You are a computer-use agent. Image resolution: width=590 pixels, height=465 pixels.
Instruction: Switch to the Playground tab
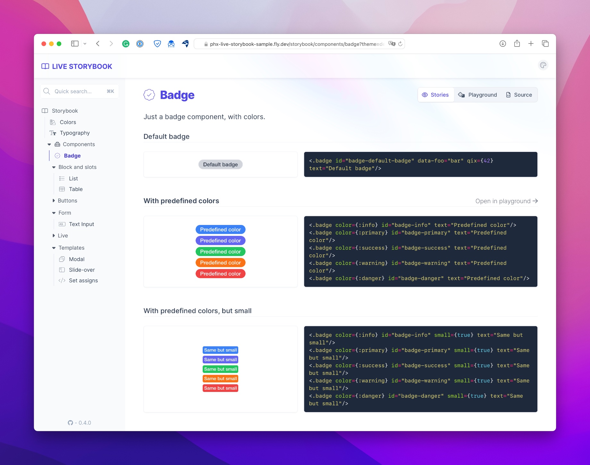(x=477, y=95)
